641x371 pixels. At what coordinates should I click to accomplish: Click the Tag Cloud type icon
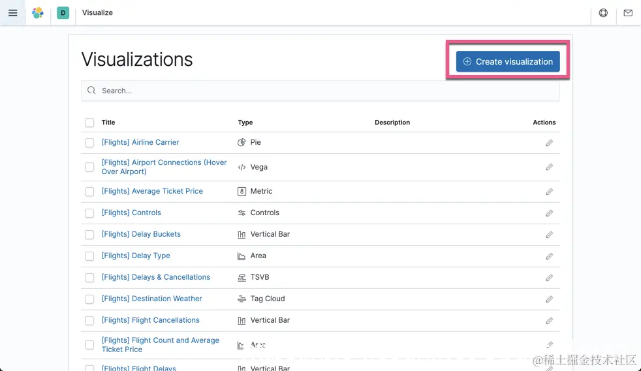pyautogui.click(x=242, y=299)
